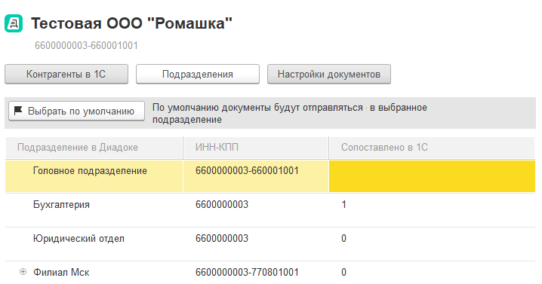Viewport: 542px width, 284px height.
Task: Click ИНН-КПП value 6600000003-660001001 in first row
Action: [x=247, y=170]
